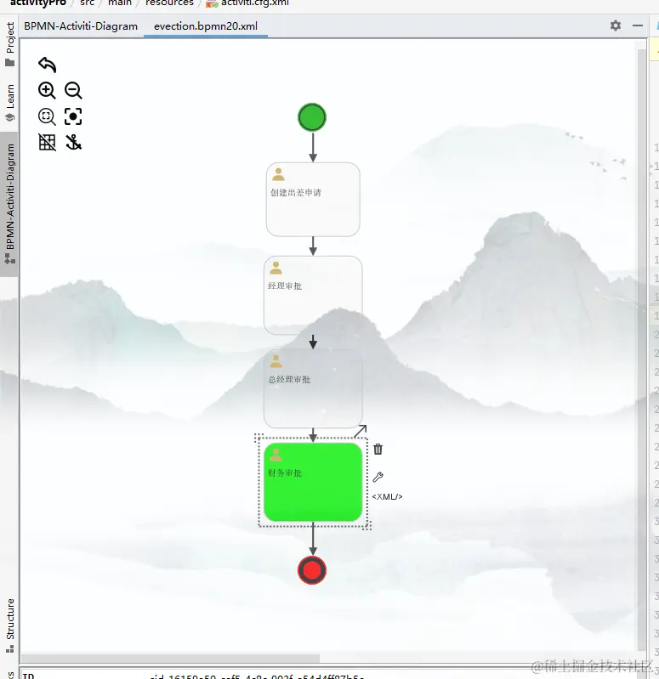The height and width of the screenshot is (679, 659).
Task: Click user icon on 创建出差申请 task
Action: click(278, 174)
